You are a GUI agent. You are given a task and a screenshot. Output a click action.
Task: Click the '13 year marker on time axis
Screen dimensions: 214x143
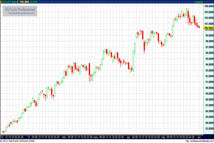tap(29, 137)
